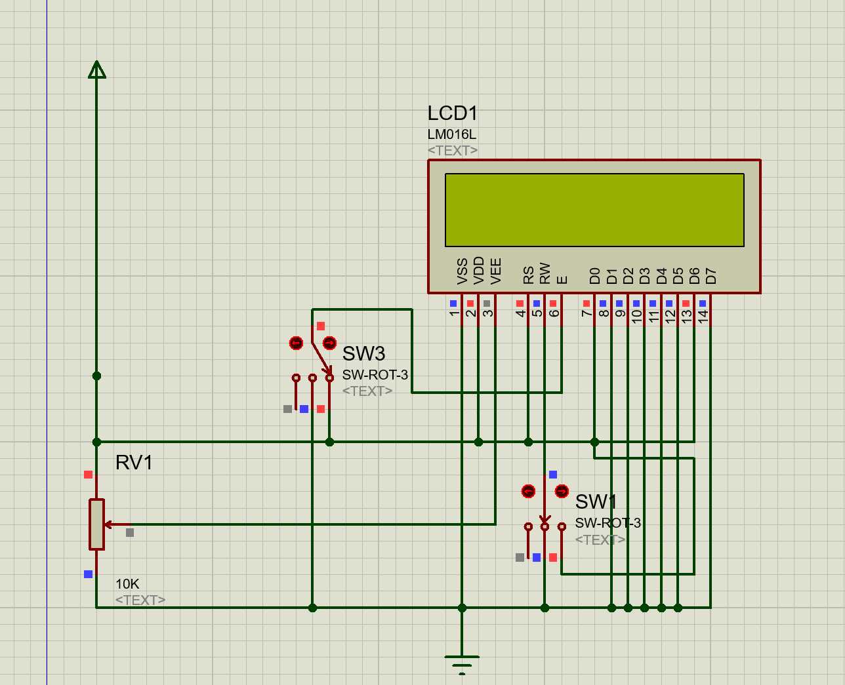Viewport: 845px width, 685px height.
Task: Select the SW3 reference label
Action: click(363, 354)
